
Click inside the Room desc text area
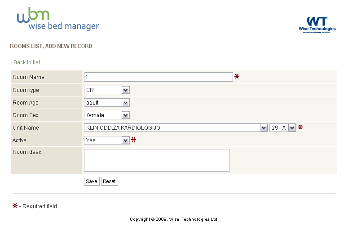[x=156, y=160]
